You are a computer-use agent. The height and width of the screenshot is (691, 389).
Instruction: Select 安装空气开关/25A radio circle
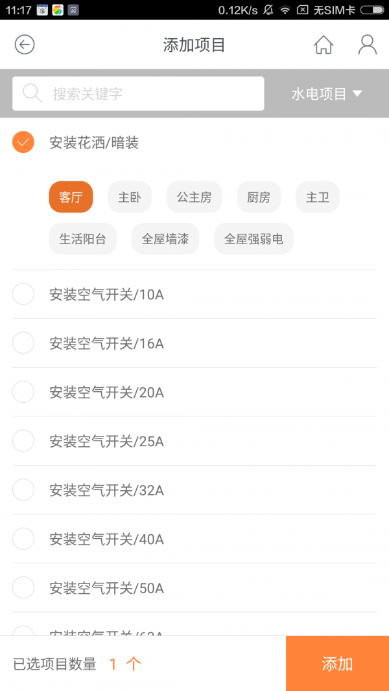point(23,441)
